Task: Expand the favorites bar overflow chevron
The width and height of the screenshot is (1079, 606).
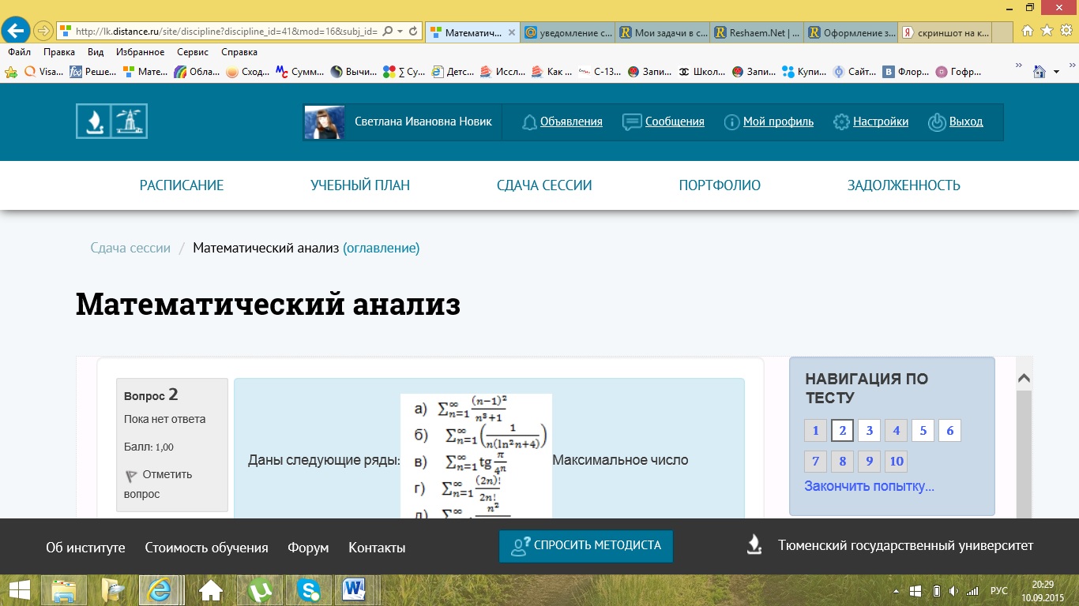Action: pos(1018,65)
